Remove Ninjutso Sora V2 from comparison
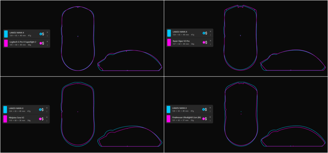Viewport: 328px width, 153px height. [x=47, y=117]
